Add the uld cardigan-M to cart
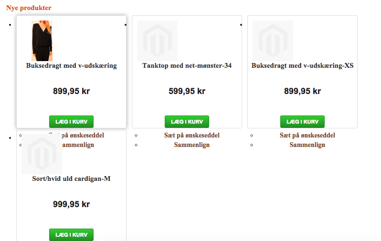 coord(72,235)
